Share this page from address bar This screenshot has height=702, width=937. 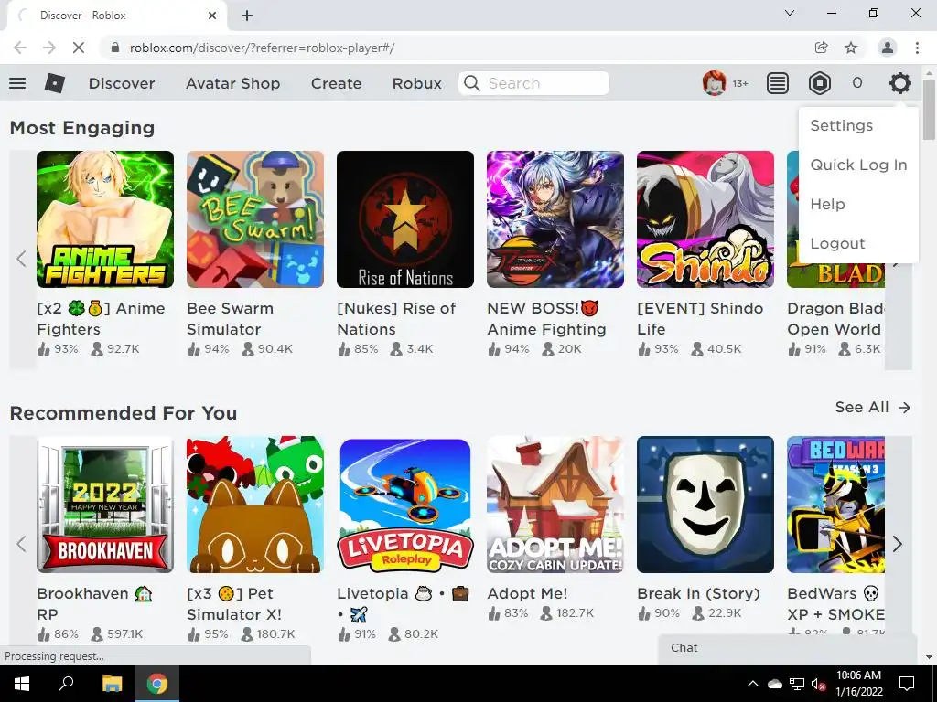tap(821, 48)
